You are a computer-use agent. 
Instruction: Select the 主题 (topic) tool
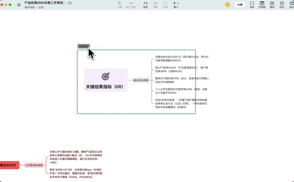coord(119,4)
